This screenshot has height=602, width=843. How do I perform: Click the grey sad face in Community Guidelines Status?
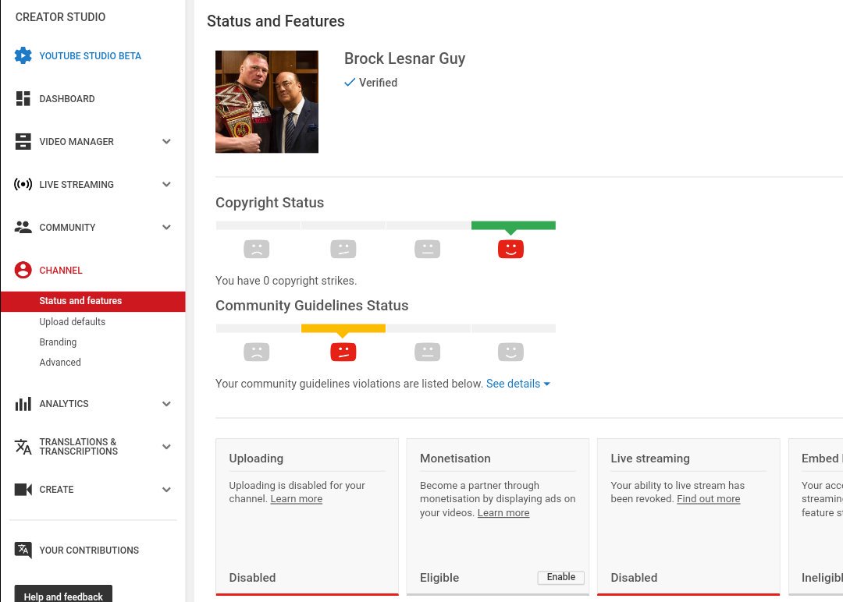(x=257, y=352)
